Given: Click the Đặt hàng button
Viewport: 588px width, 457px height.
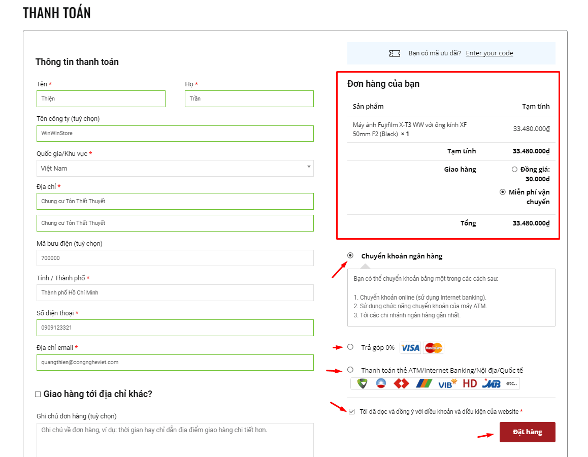Looking at the screenshot, I should click(527, 432).
